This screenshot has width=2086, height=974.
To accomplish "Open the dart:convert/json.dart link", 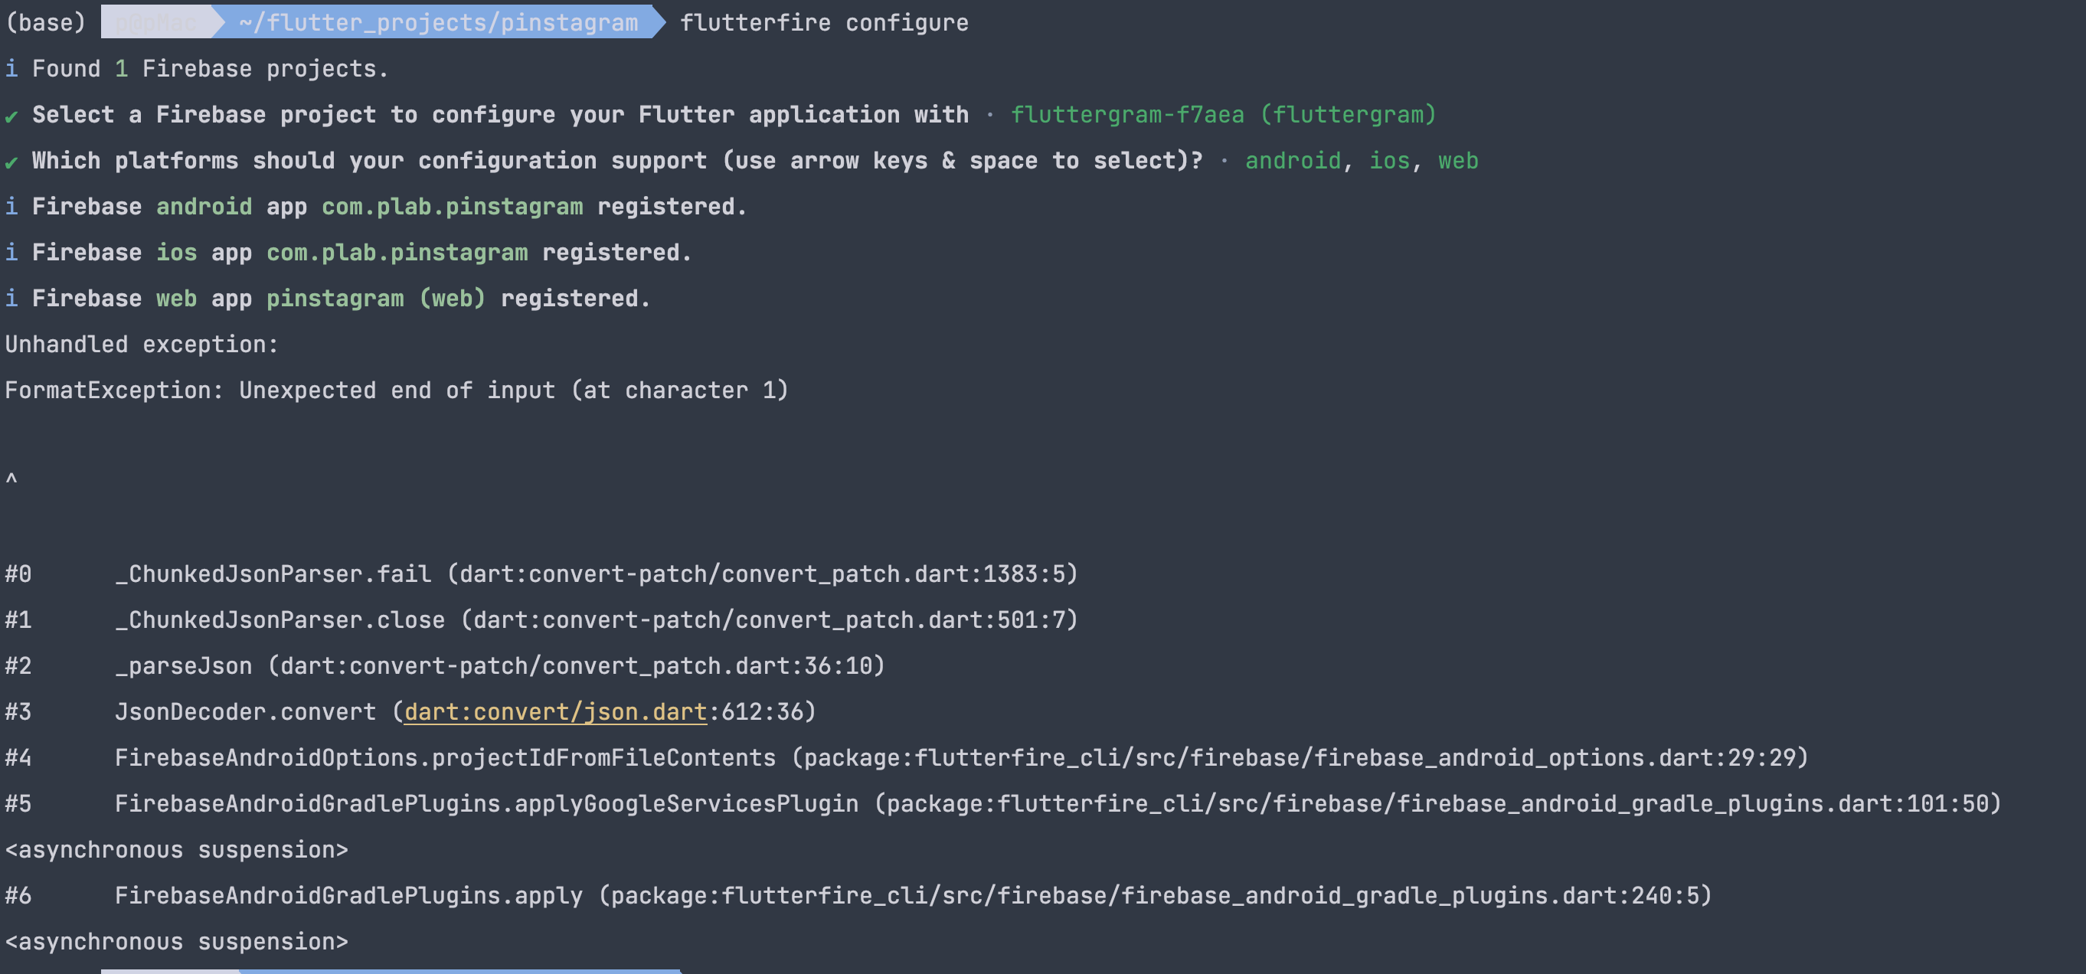I will click(x=555, y=711).
